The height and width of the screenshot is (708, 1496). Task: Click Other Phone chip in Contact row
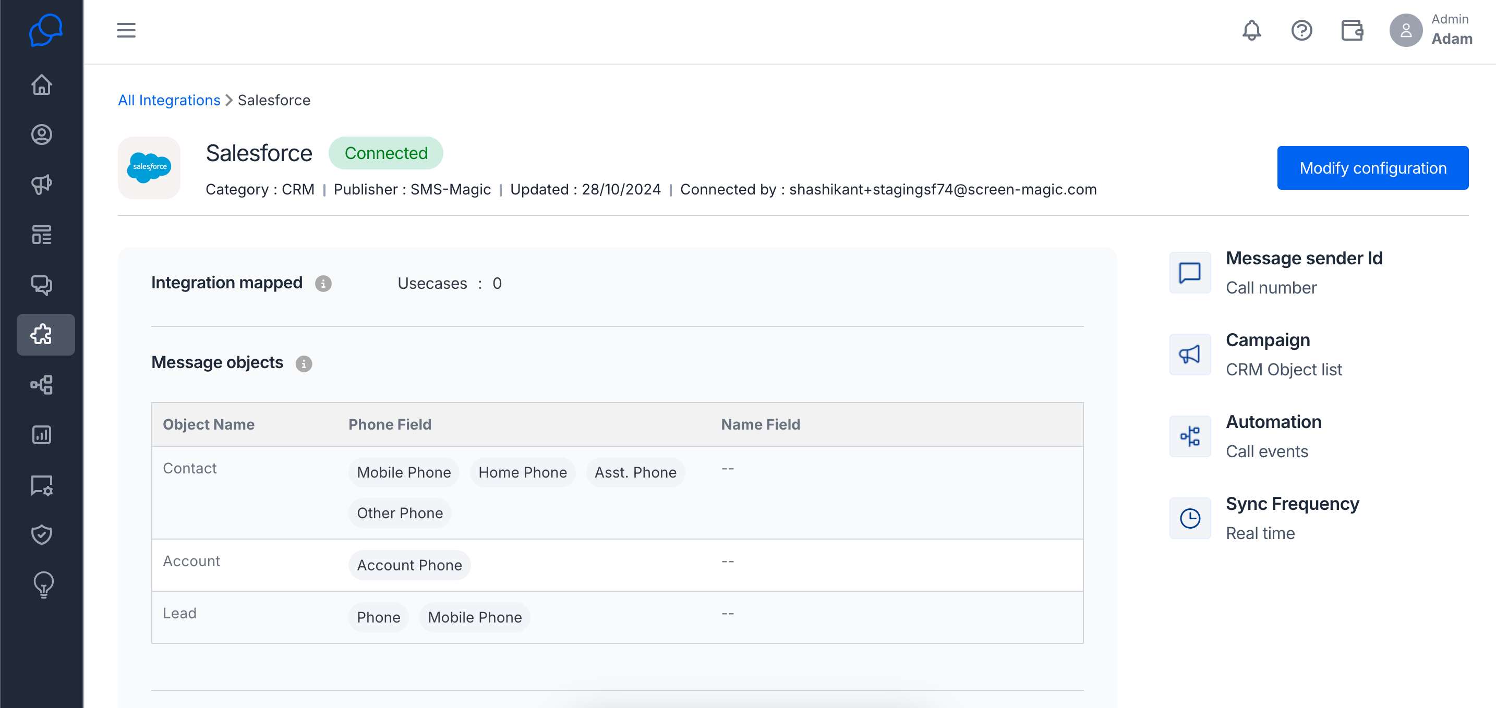400,513
